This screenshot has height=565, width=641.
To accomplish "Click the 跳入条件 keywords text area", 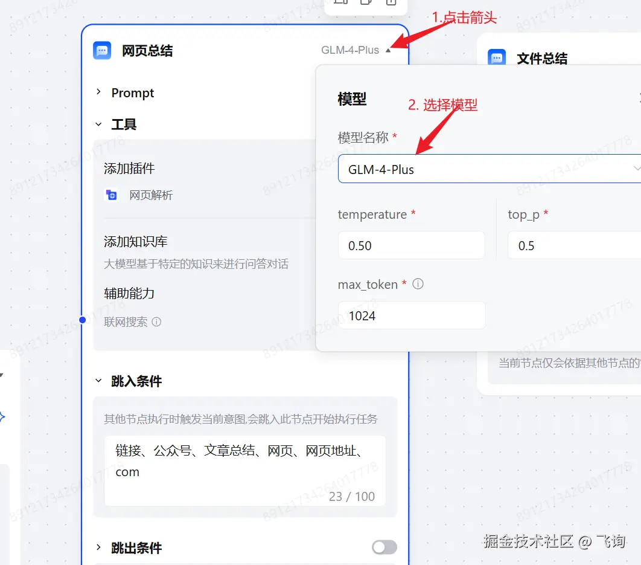I will (245, 471).
